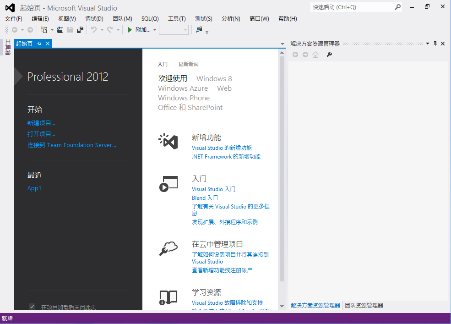
Task: Select the Windows Phone heading
Action: 184,98
